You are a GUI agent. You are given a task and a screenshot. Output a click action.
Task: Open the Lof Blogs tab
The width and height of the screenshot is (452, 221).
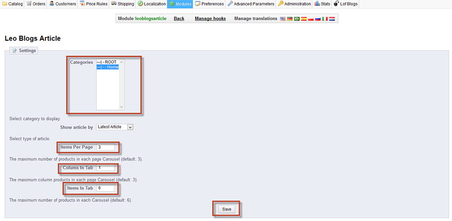[x=345, y=4]
